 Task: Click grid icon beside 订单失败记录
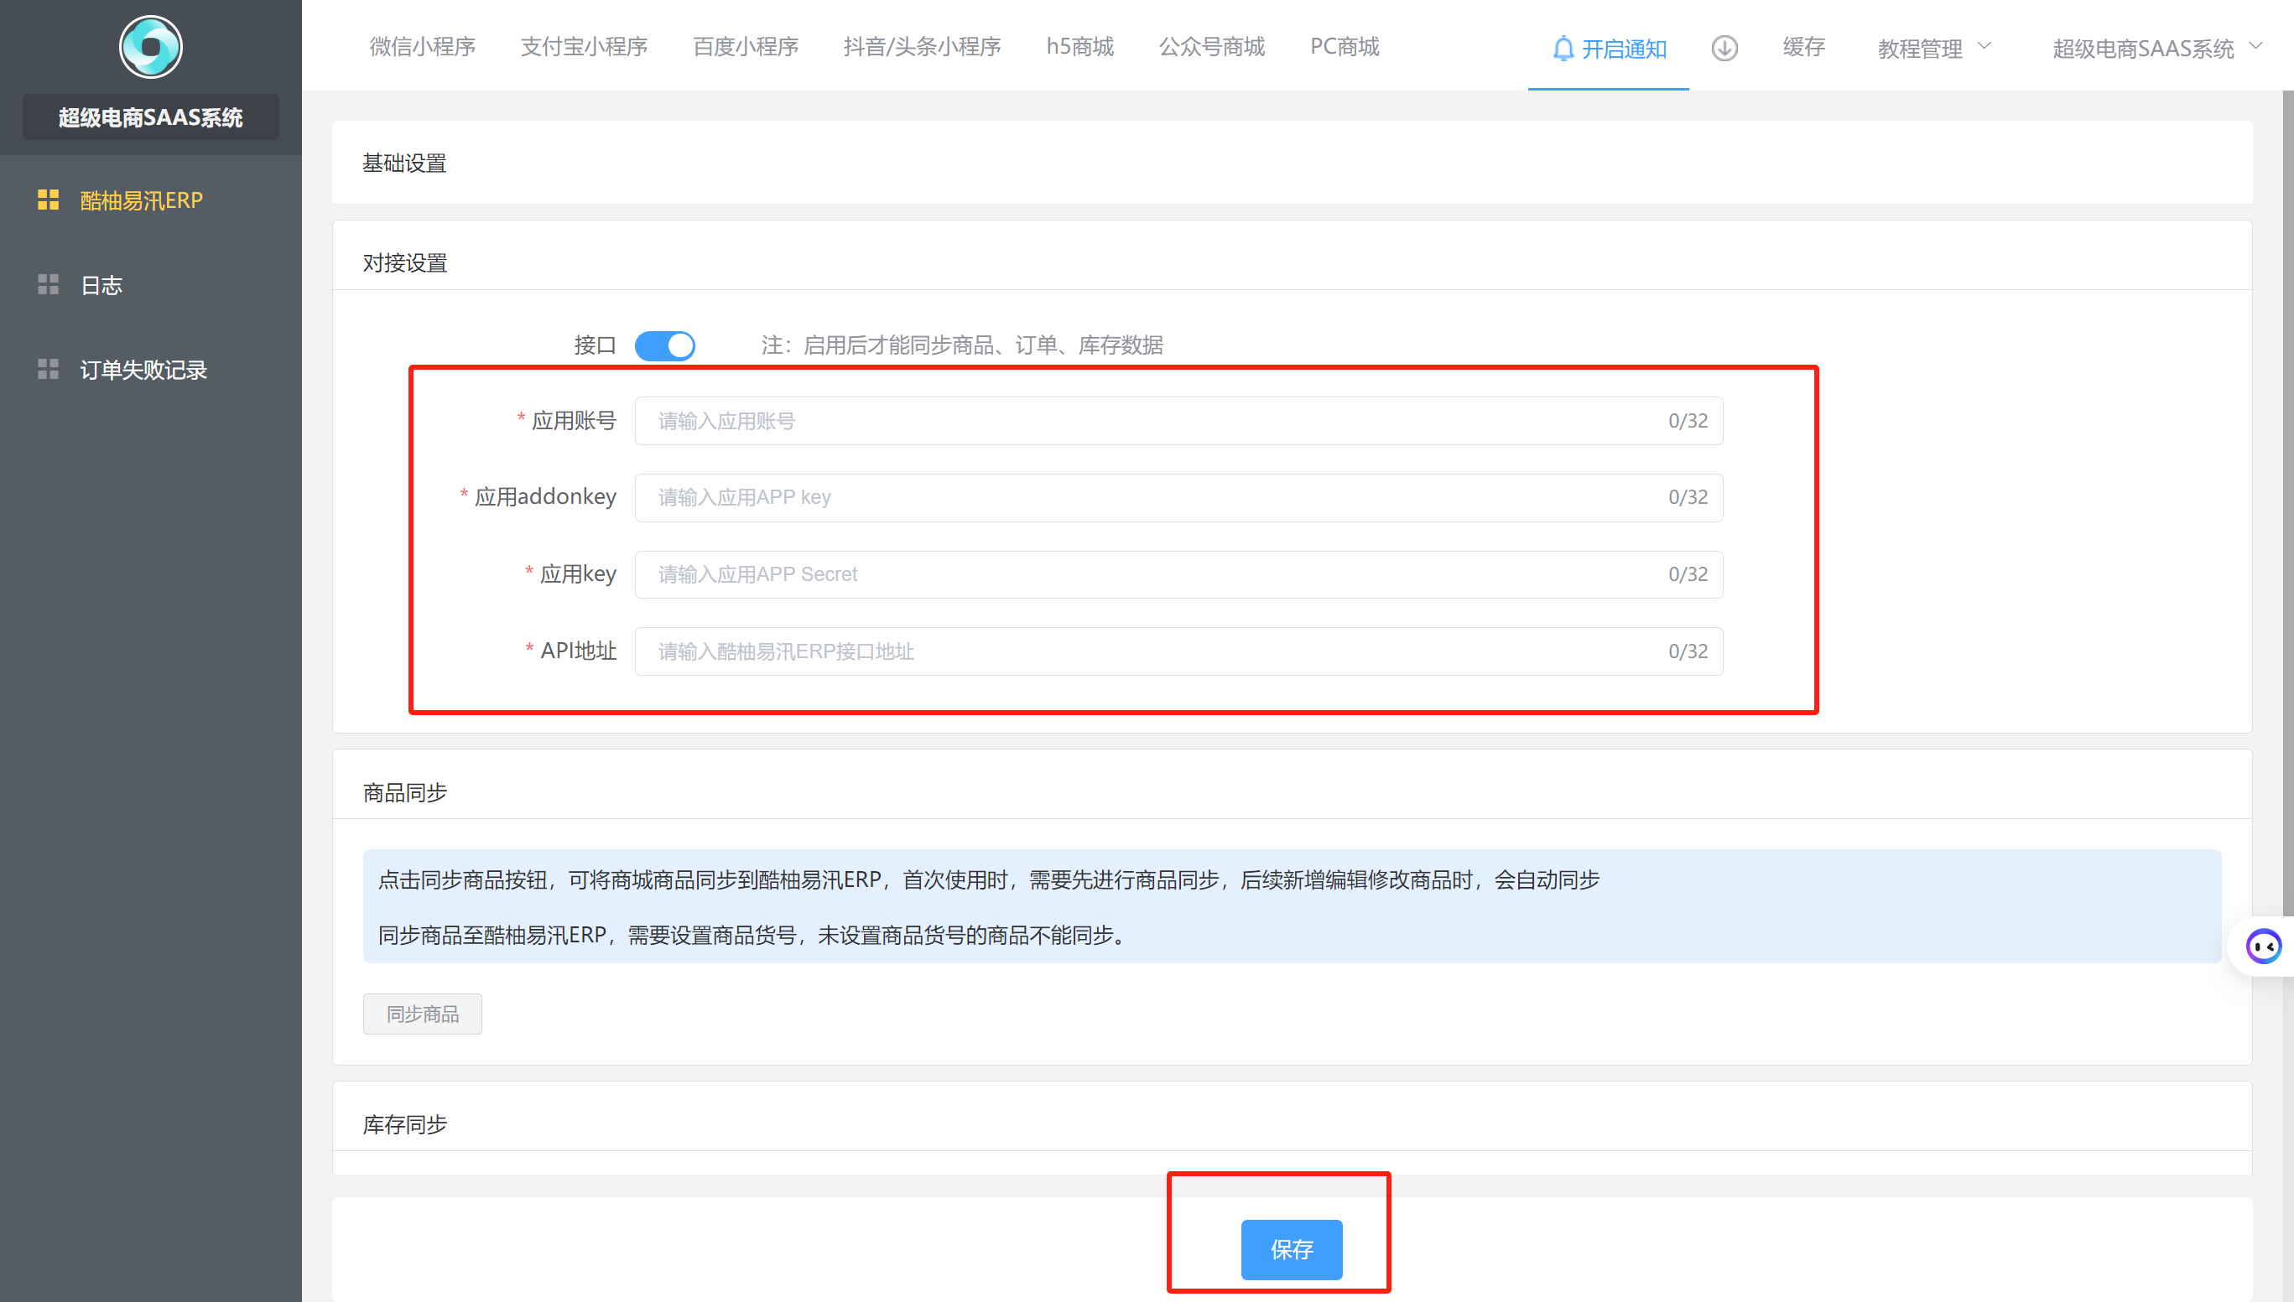49,370
